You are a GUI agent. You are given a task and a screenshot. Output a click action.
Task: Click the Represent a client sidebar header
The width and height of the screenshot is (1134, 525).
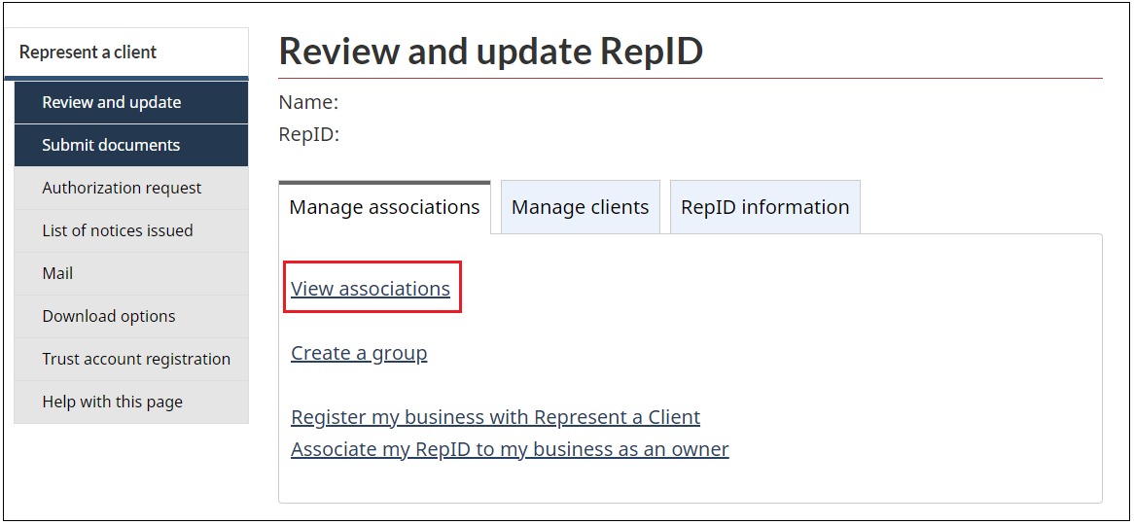tap(126, 52)
